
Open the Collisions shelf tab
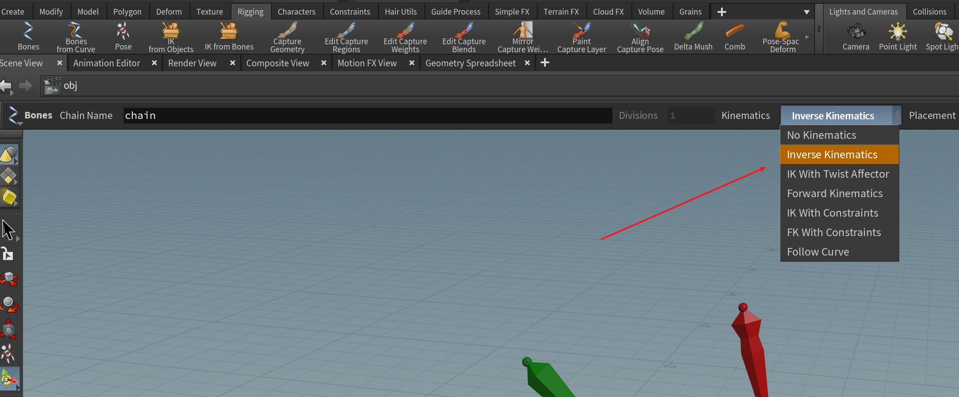point(929,11)
